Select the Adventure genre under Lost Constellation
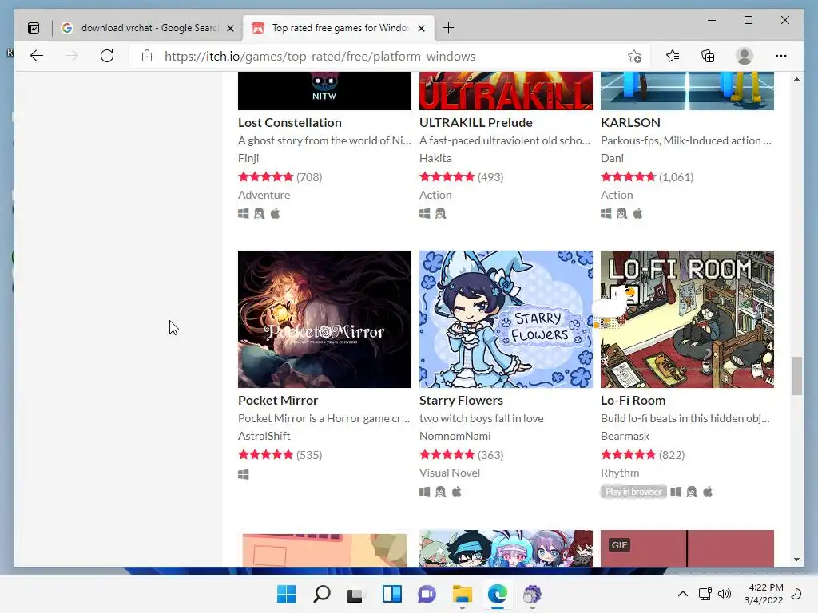Viewport: 818px width, 613px height. (264, 195)
